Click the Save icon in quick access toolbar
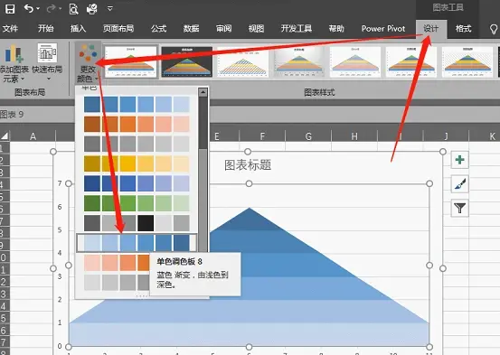The image size is (500, 355). point(10,9)
